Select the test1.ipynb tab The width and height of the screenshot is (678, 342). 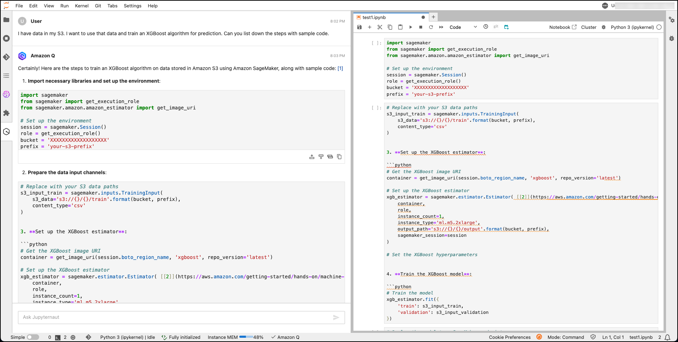point(374,17)
